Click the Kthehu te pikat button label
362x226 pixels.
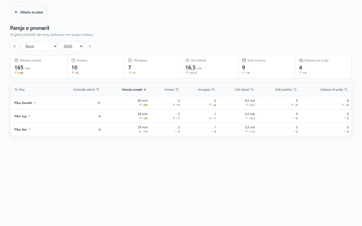click(x=31, y=12)
